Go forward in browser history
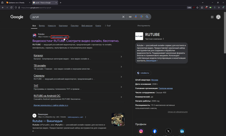Image resolution: width=226 pixels, height=136 pixels. (x=7, y=8)
